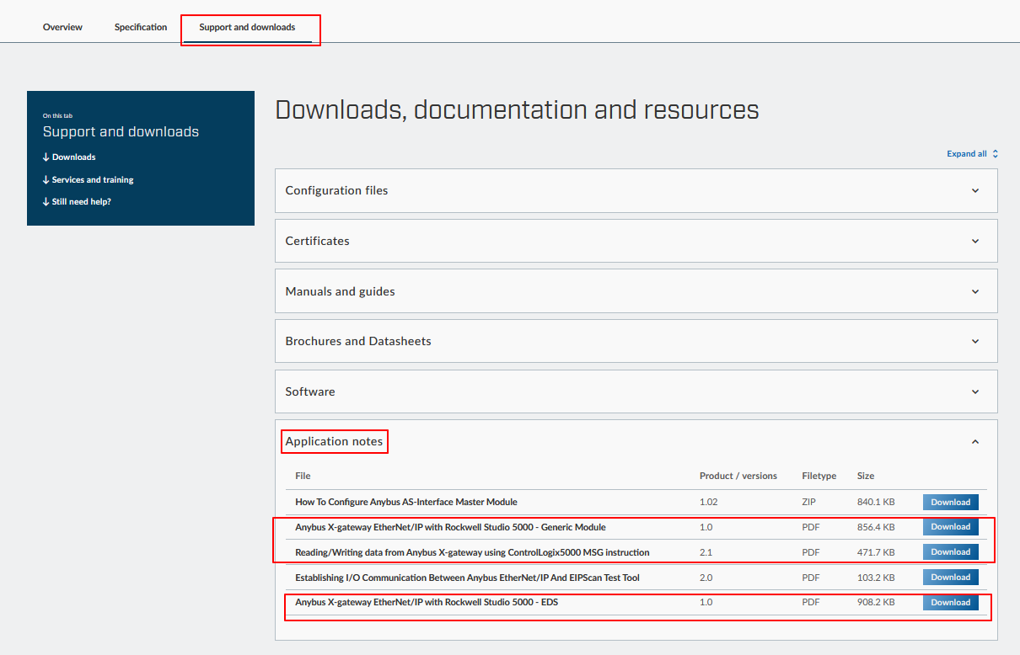This screenshot has width=1020, height=655.
Task: Click version '2.0' in the table
Action: [x=706, y=578]
